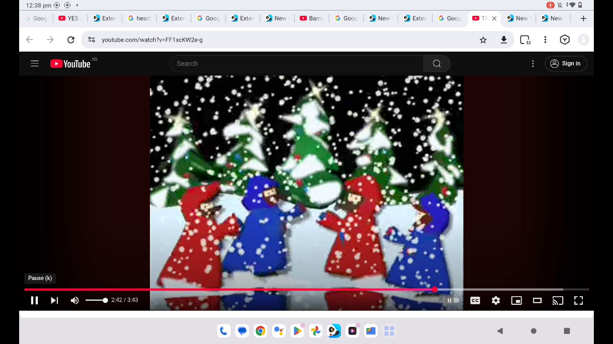Viewport: 613px width, 344px height.
Task: Switch to the 'YES' YouTube tab
Action: [71, 19]
